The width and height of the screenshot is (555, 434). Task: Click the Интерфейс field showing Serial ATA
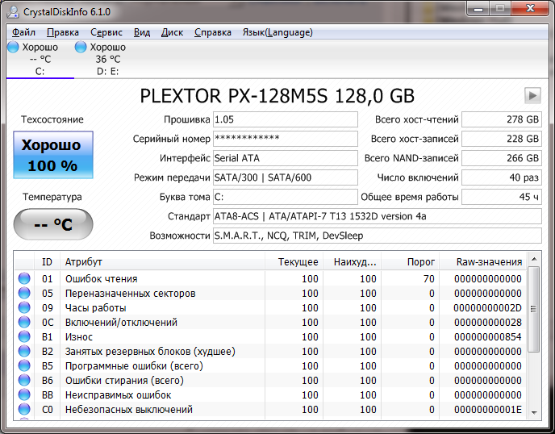click(x=286, y=158)
